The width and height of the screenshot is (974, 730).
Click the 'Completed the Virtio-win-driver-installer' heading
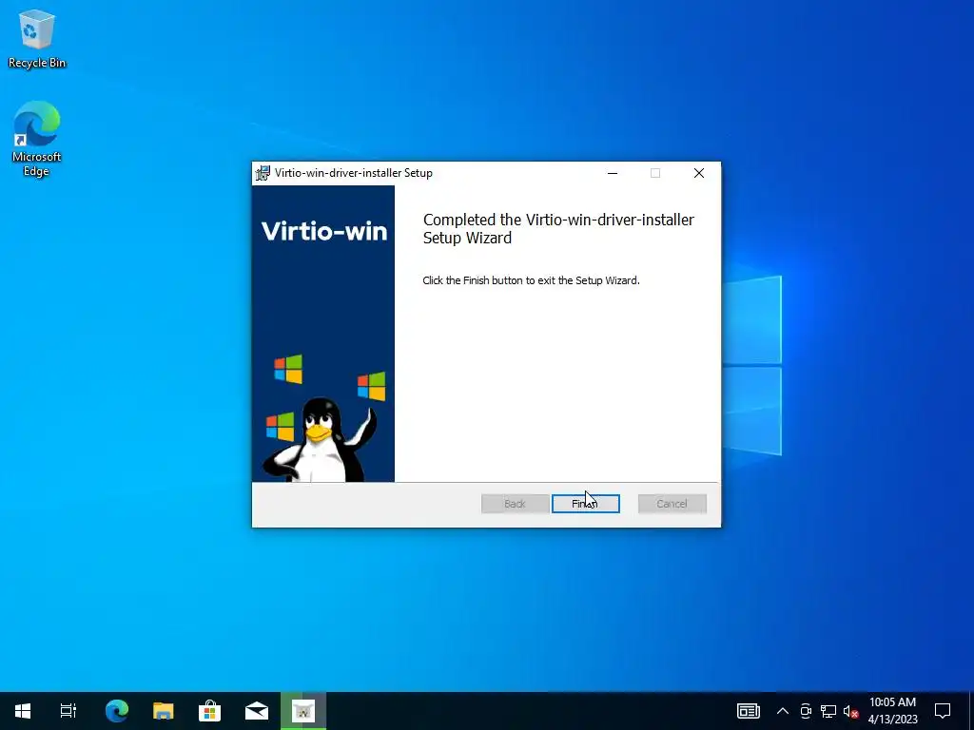(558, 228)
